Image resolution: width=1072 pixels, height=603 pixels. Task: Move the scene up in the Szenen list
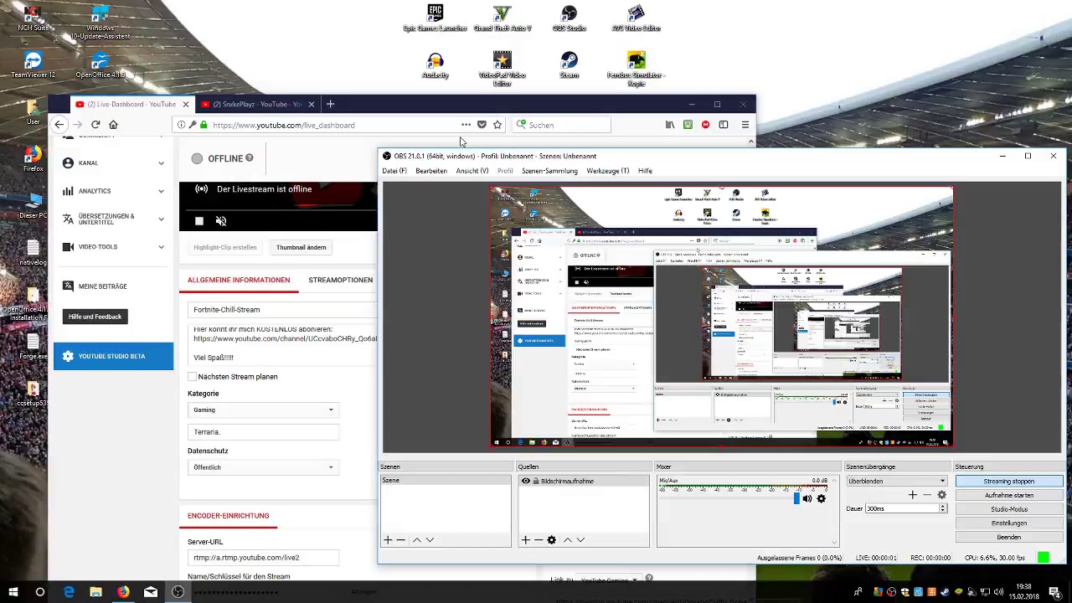click(416, 540)
